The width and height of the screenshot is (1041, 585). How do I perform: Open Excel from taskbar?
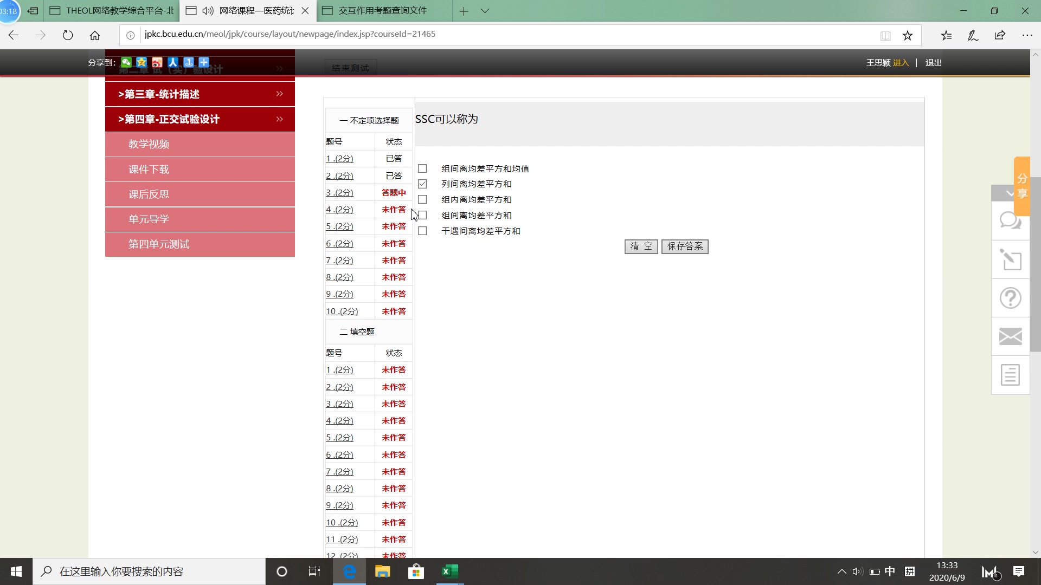450,571
